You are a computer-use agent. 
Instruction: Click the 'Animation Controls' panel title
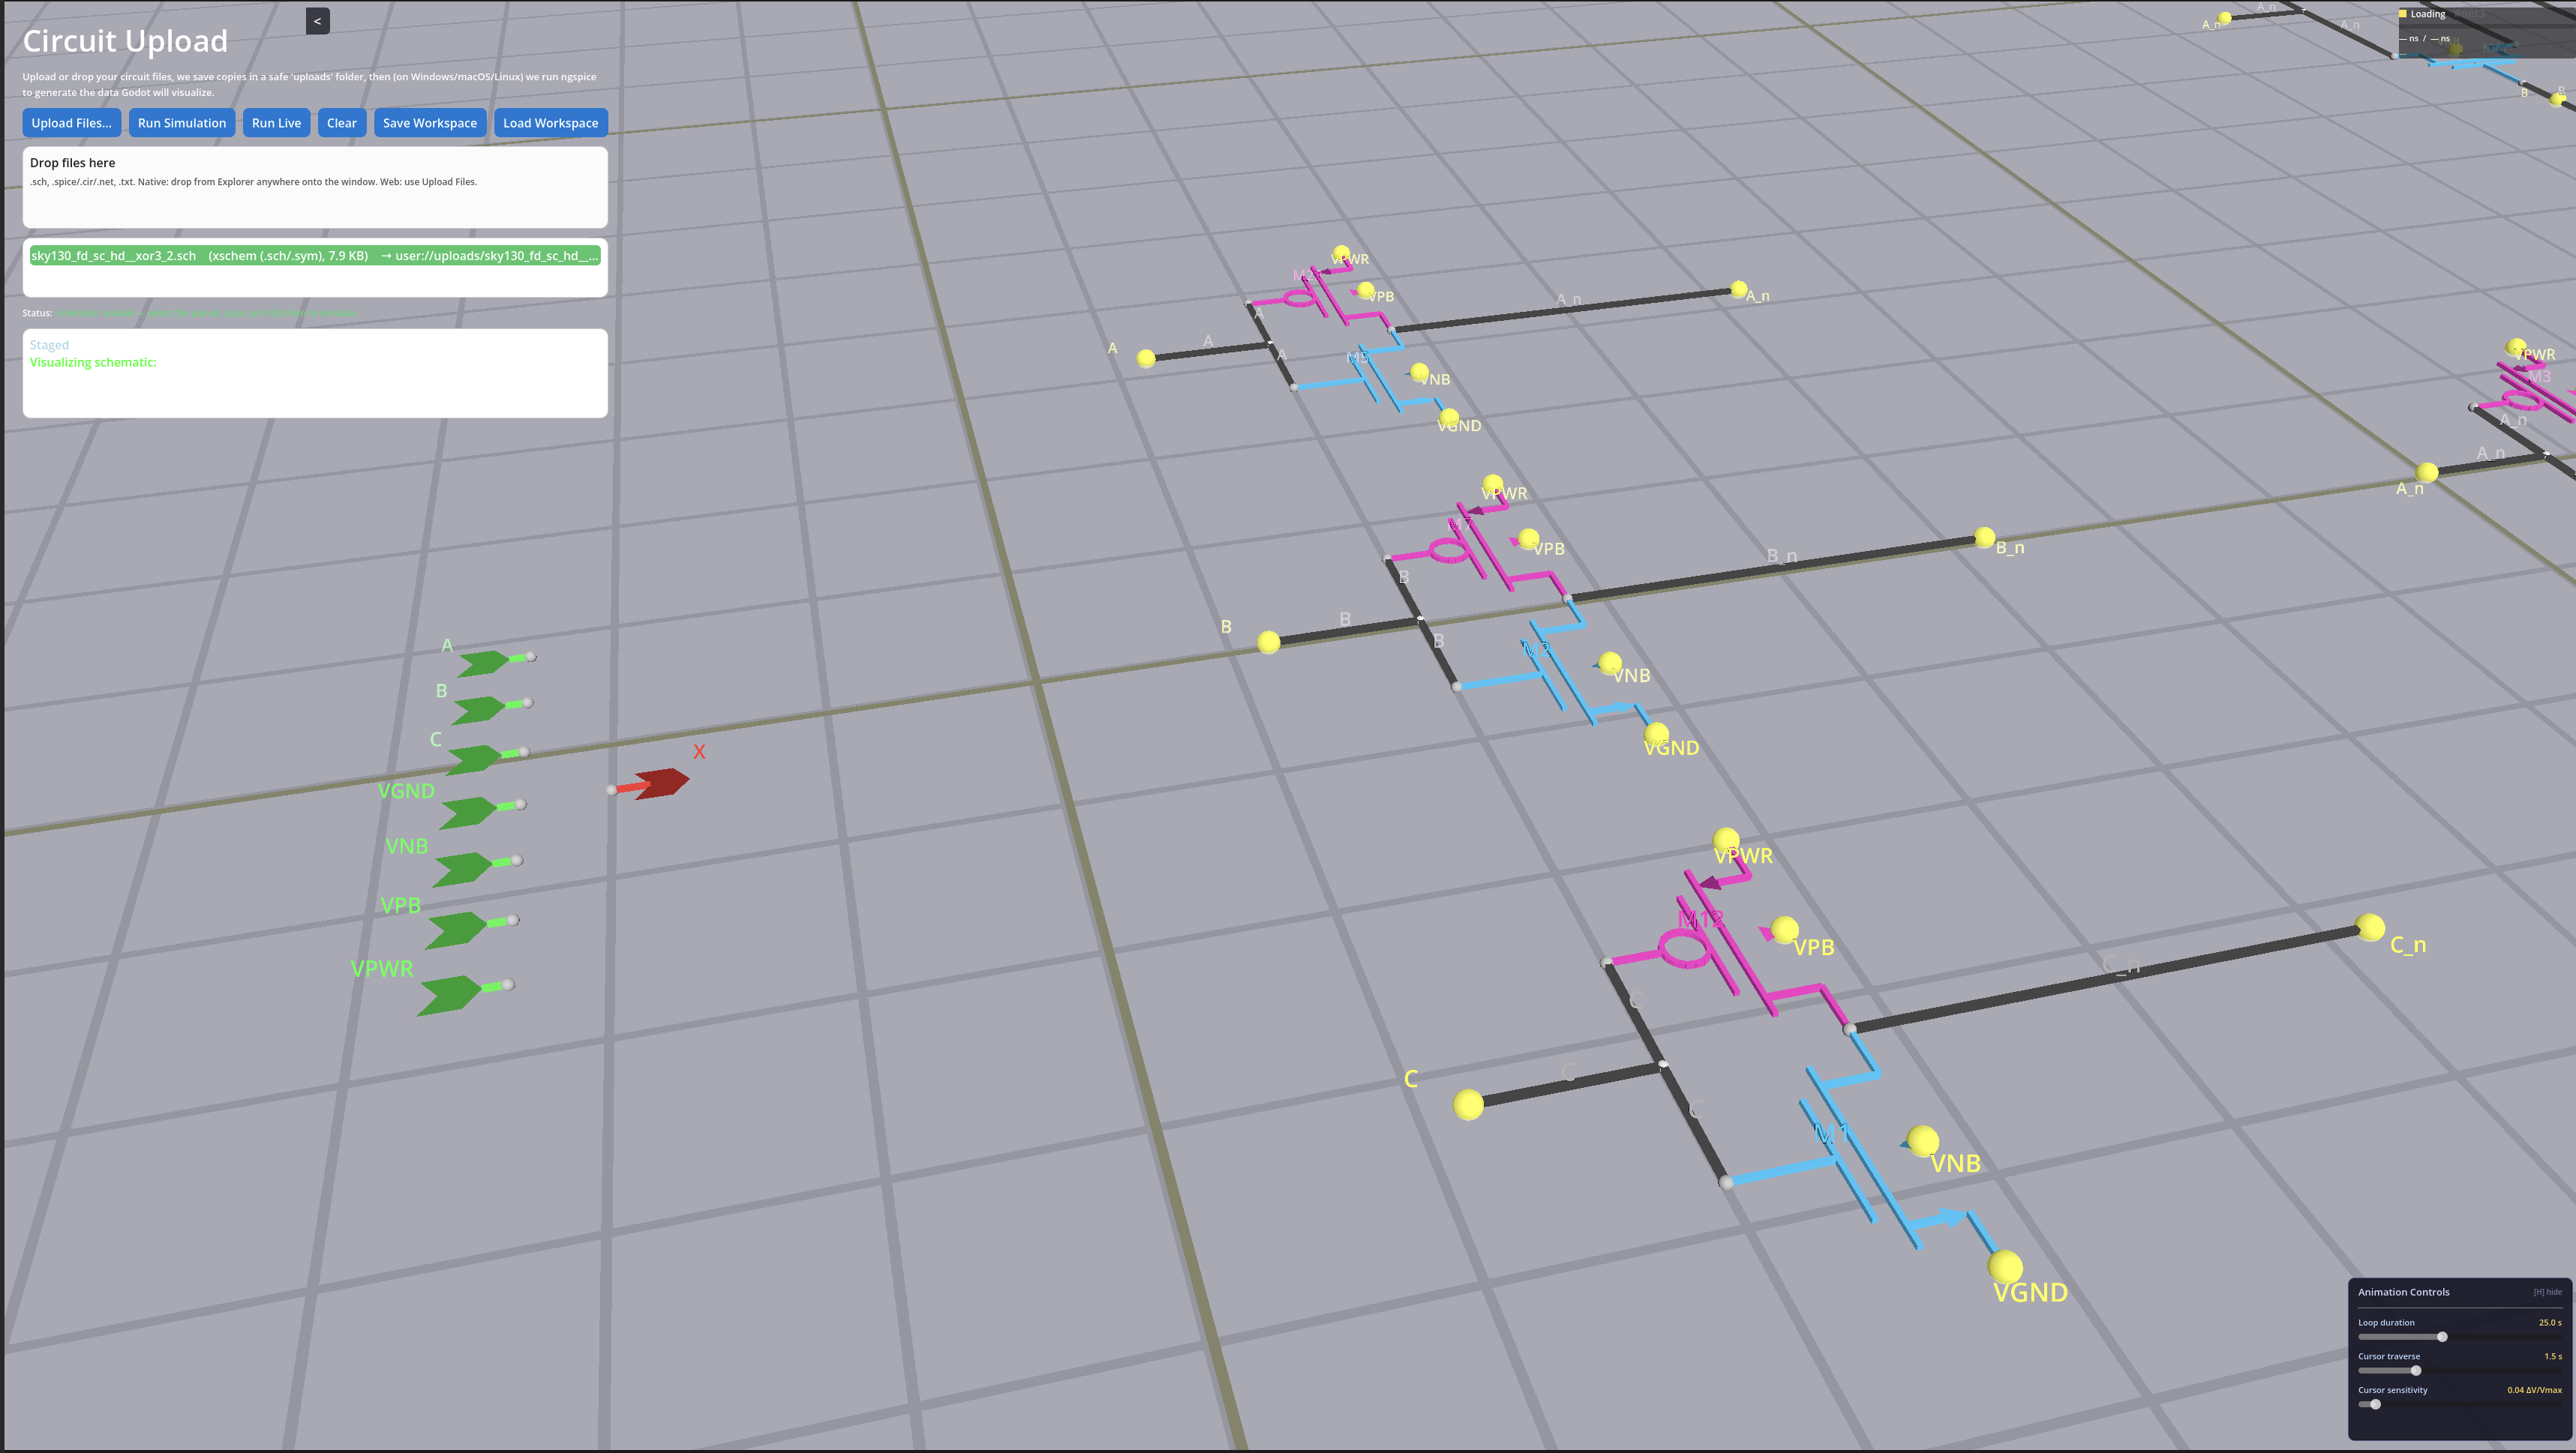pyautogui.click(x=2403, y=1292)
